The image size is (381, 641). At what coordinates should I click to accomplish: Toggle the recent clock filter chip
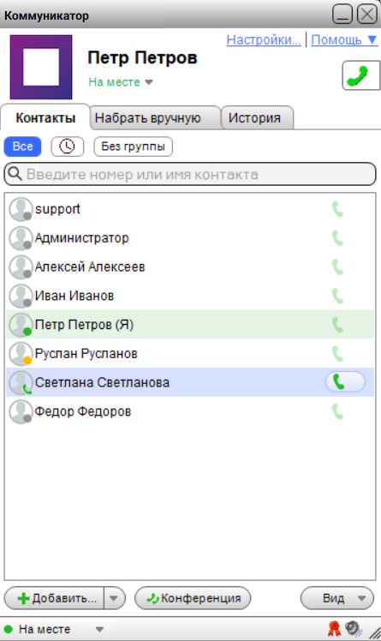[68, 147]
